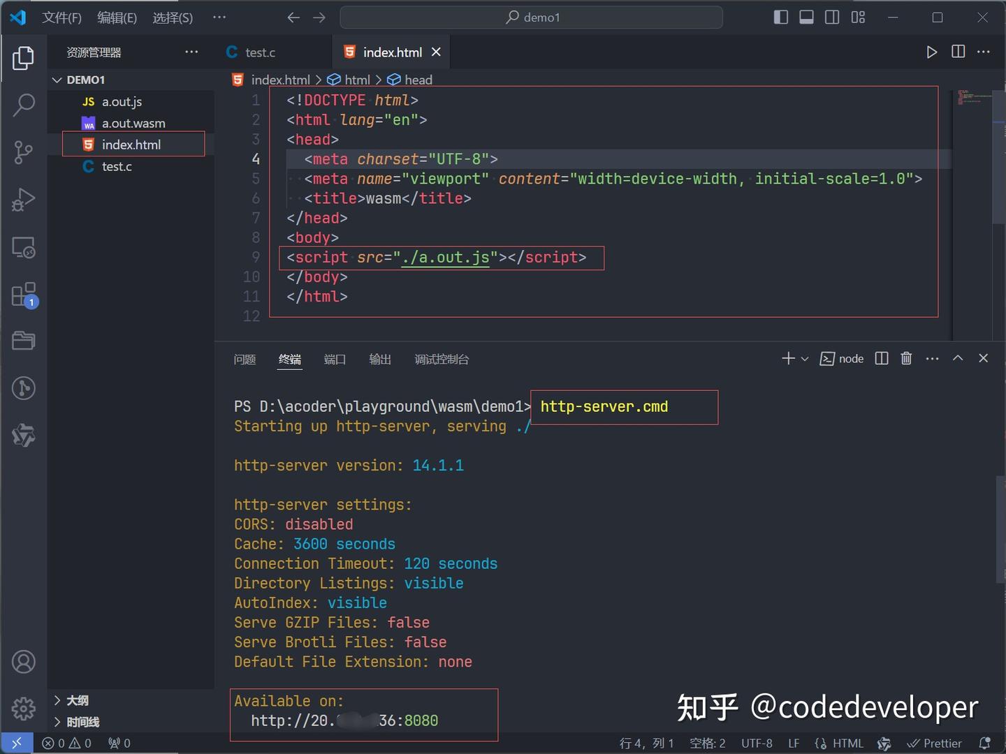Maximize the terminal panel size

(958, 358)
